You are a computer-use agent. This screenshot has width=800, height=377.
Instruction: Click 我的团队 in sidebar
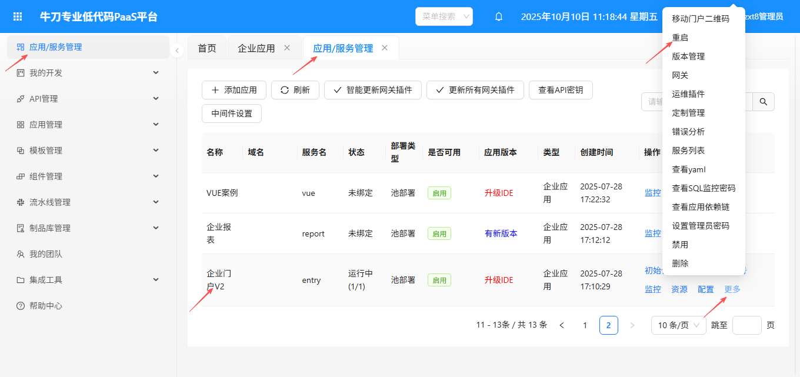46,254
